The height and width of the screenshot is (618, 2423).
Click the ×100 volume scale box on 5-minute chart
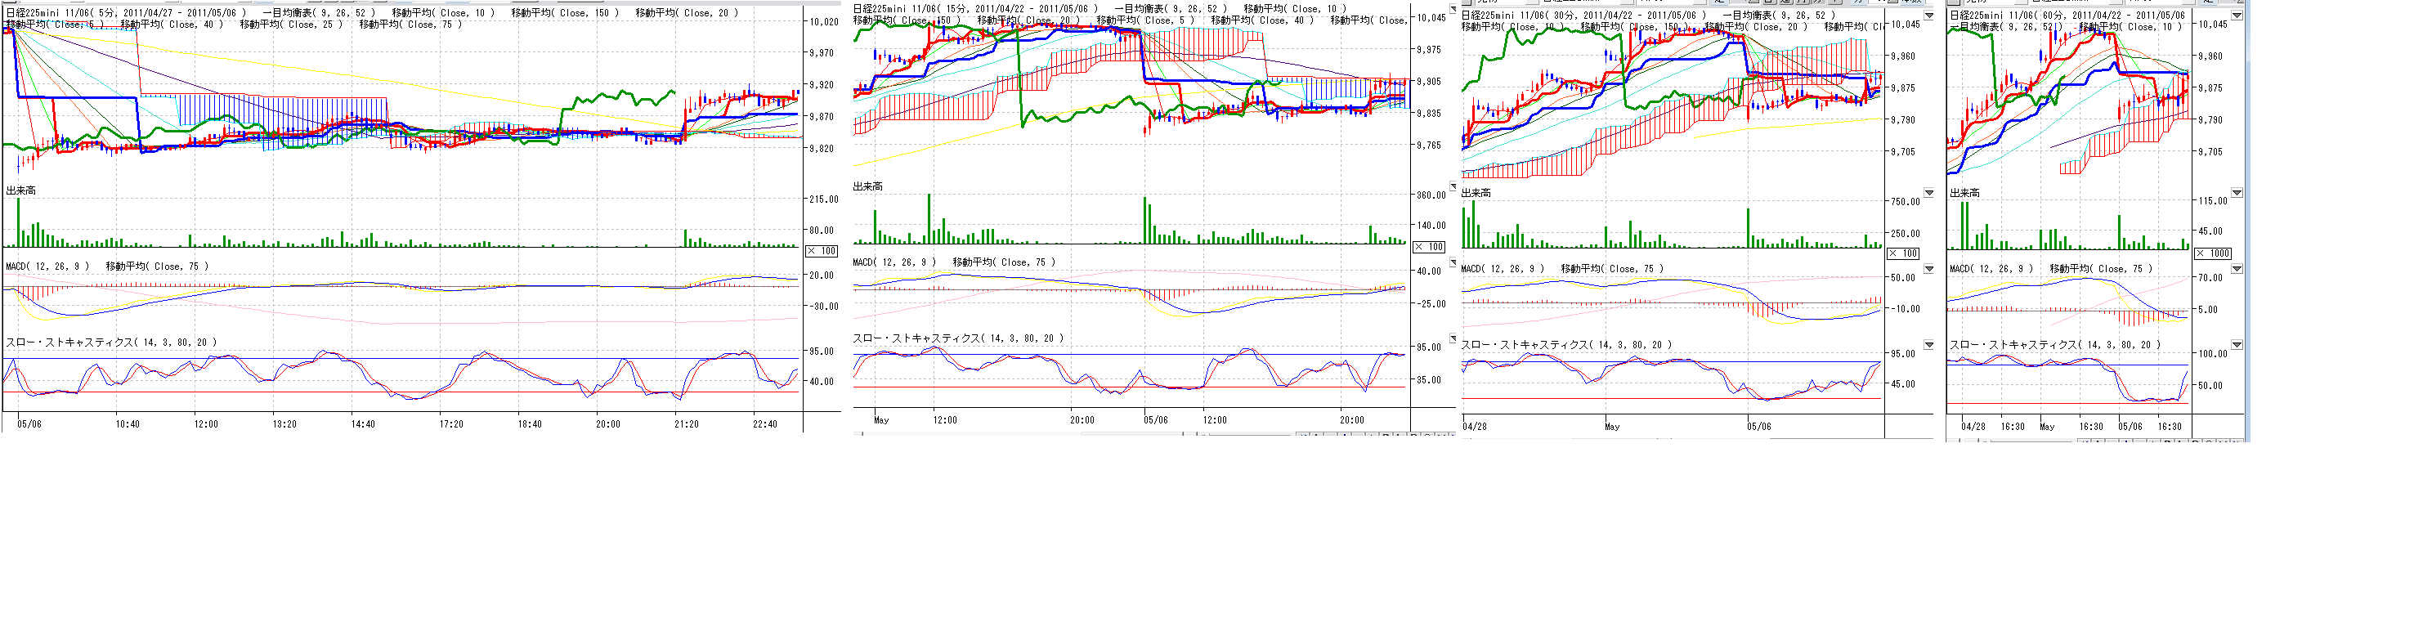tap(821, 251)
